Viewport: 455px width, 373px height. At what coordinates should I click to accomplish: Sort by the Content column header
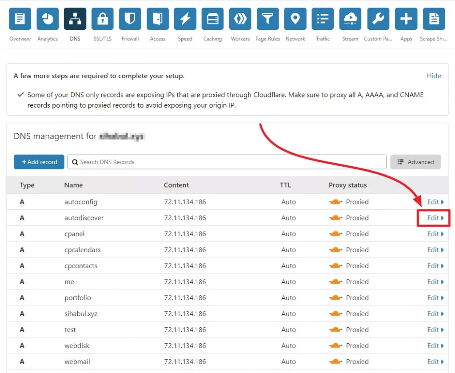point(176,185)
